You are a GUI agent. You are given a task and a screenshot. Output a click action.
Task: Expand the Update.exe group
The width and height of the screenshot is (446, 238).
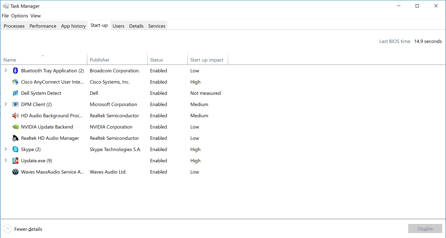pyautogui.click(x=6, y=160)
